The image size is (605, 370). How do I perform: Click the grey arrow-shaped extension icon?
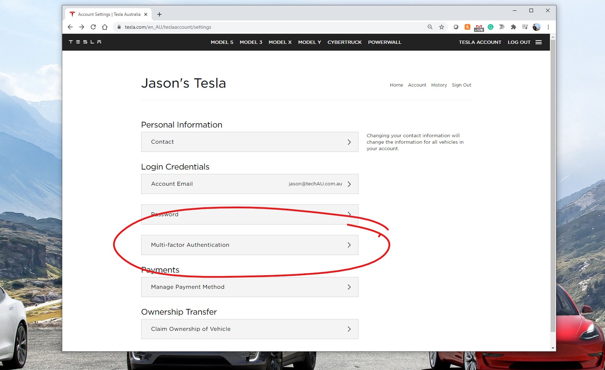(x=502, y=27)
